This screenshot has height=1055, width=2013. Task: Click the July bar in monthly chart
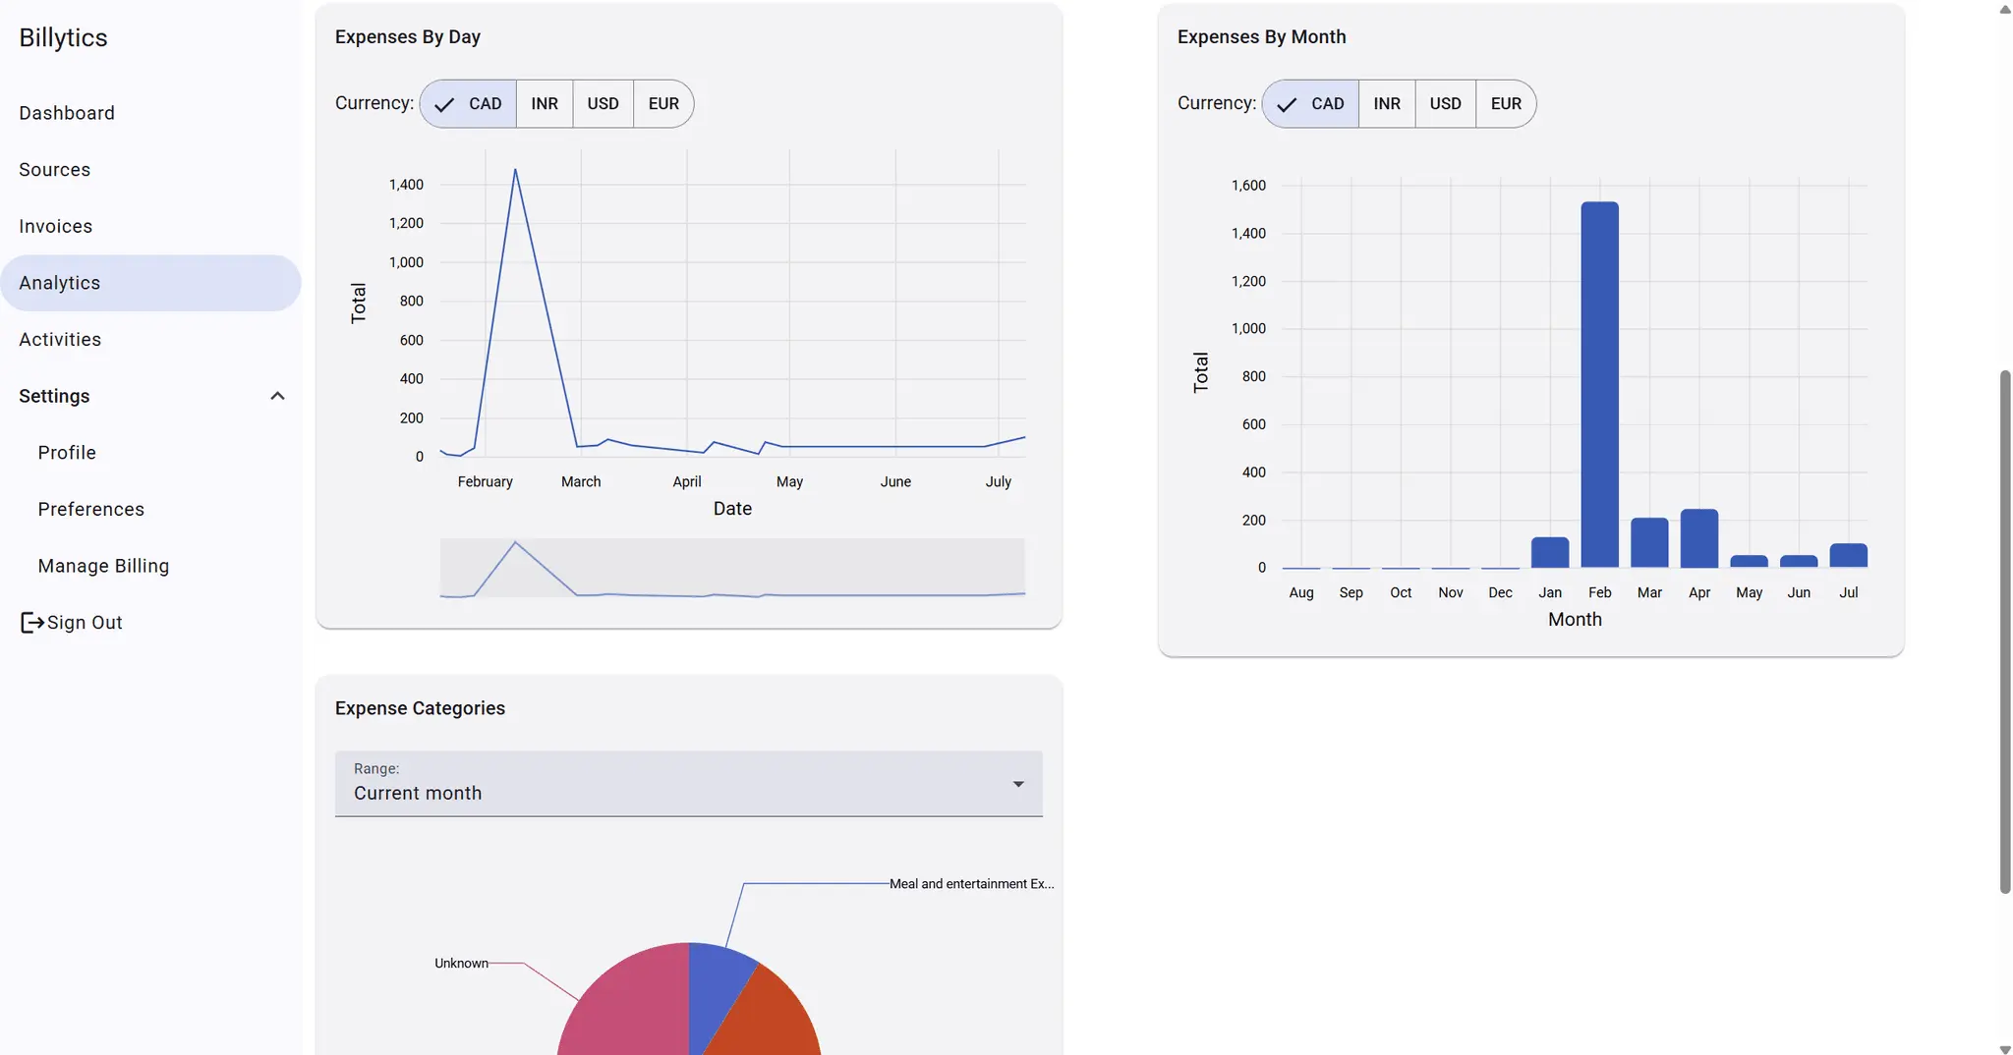point(1848,555)
